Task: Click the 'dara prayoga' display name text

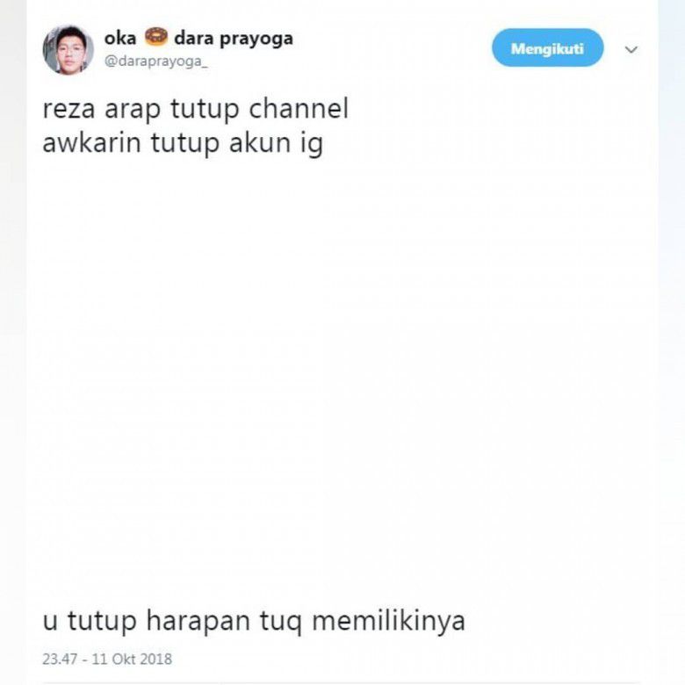Action: tap(234, 40)
